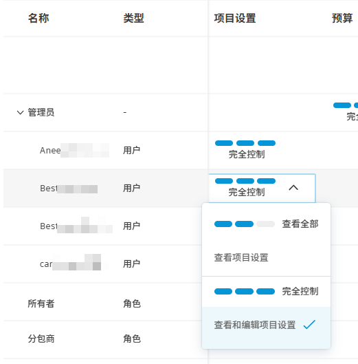Click the checkmark beside 查看和编辑项目设置
Image resolution: width=358 pixels, height=364 pixels.
pos(309,325)
